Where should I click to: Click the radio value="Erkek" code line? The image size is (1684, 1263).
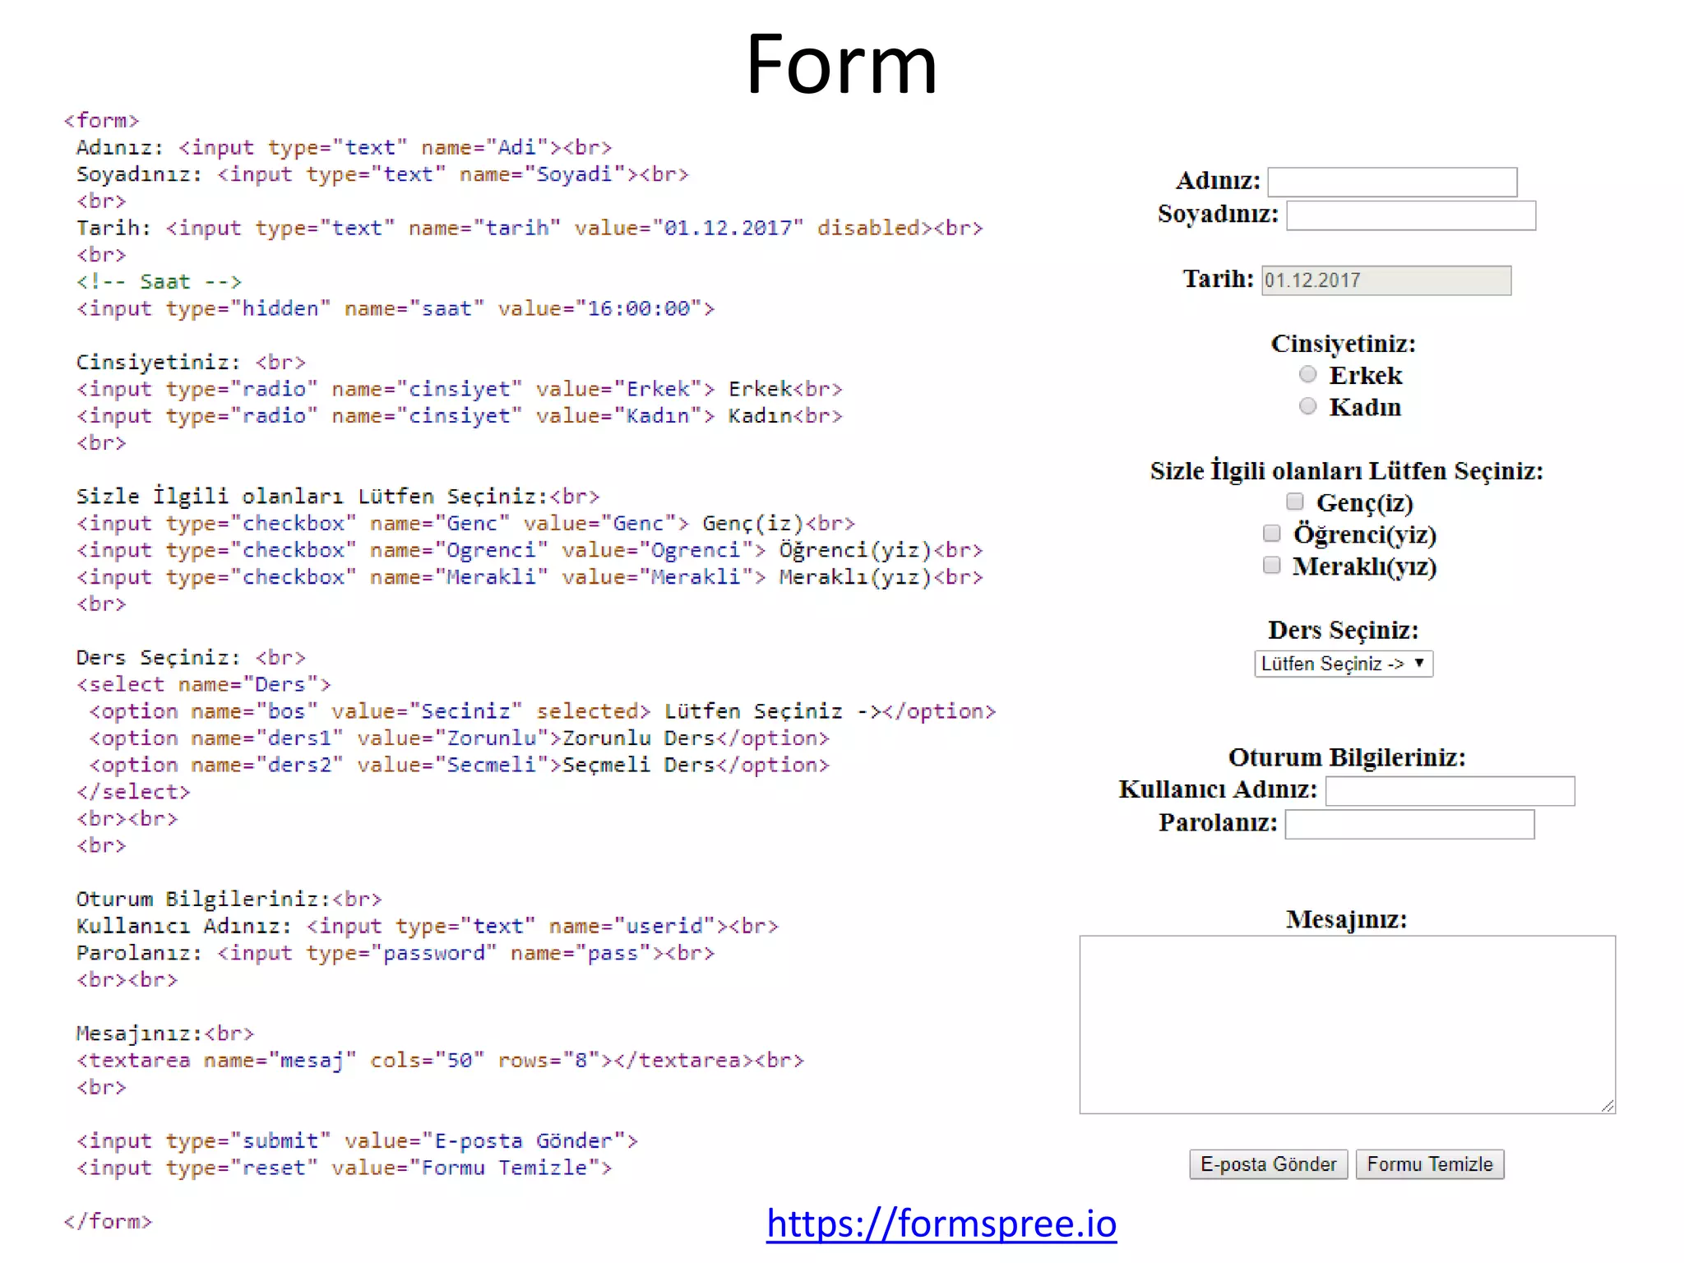(460, 390)
